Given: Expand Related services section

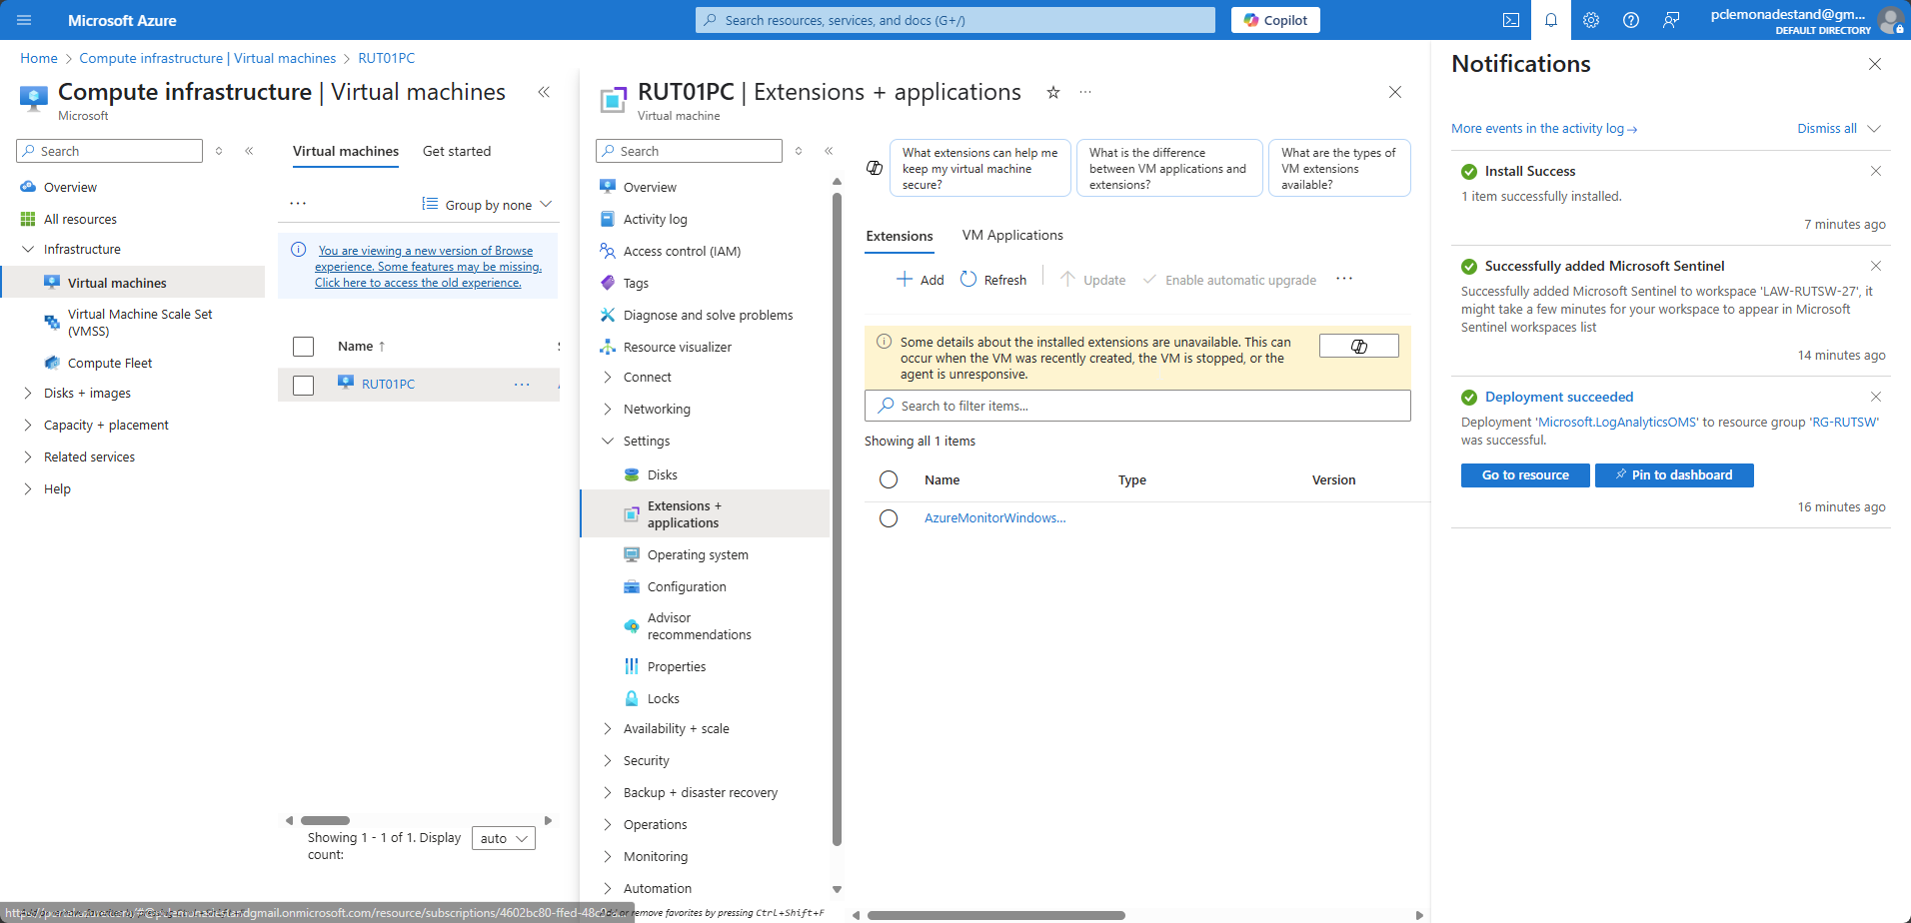Looking at the screenshot, I should [28, 457].
